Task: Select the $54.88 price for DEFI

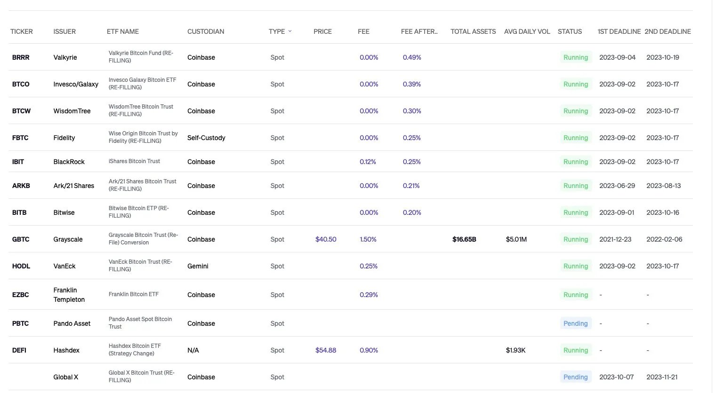Action: 326,350
